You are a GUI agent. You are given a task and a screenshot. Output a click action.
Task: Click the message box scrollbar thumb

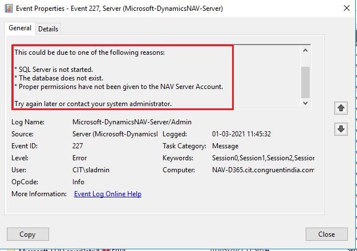[305, 82]
